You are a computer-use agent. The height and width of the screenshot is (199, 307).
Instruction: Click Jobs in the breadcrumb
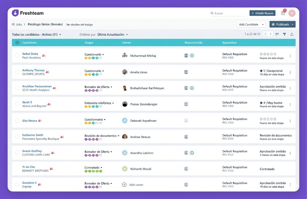(x=19, y=25)
